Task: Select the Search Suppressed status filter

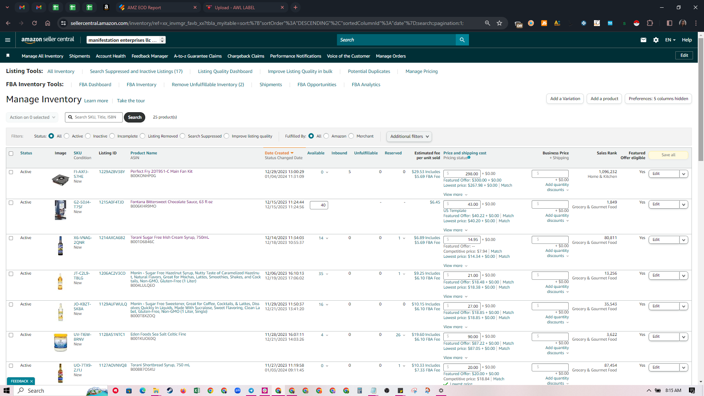Action: [183, 136]
